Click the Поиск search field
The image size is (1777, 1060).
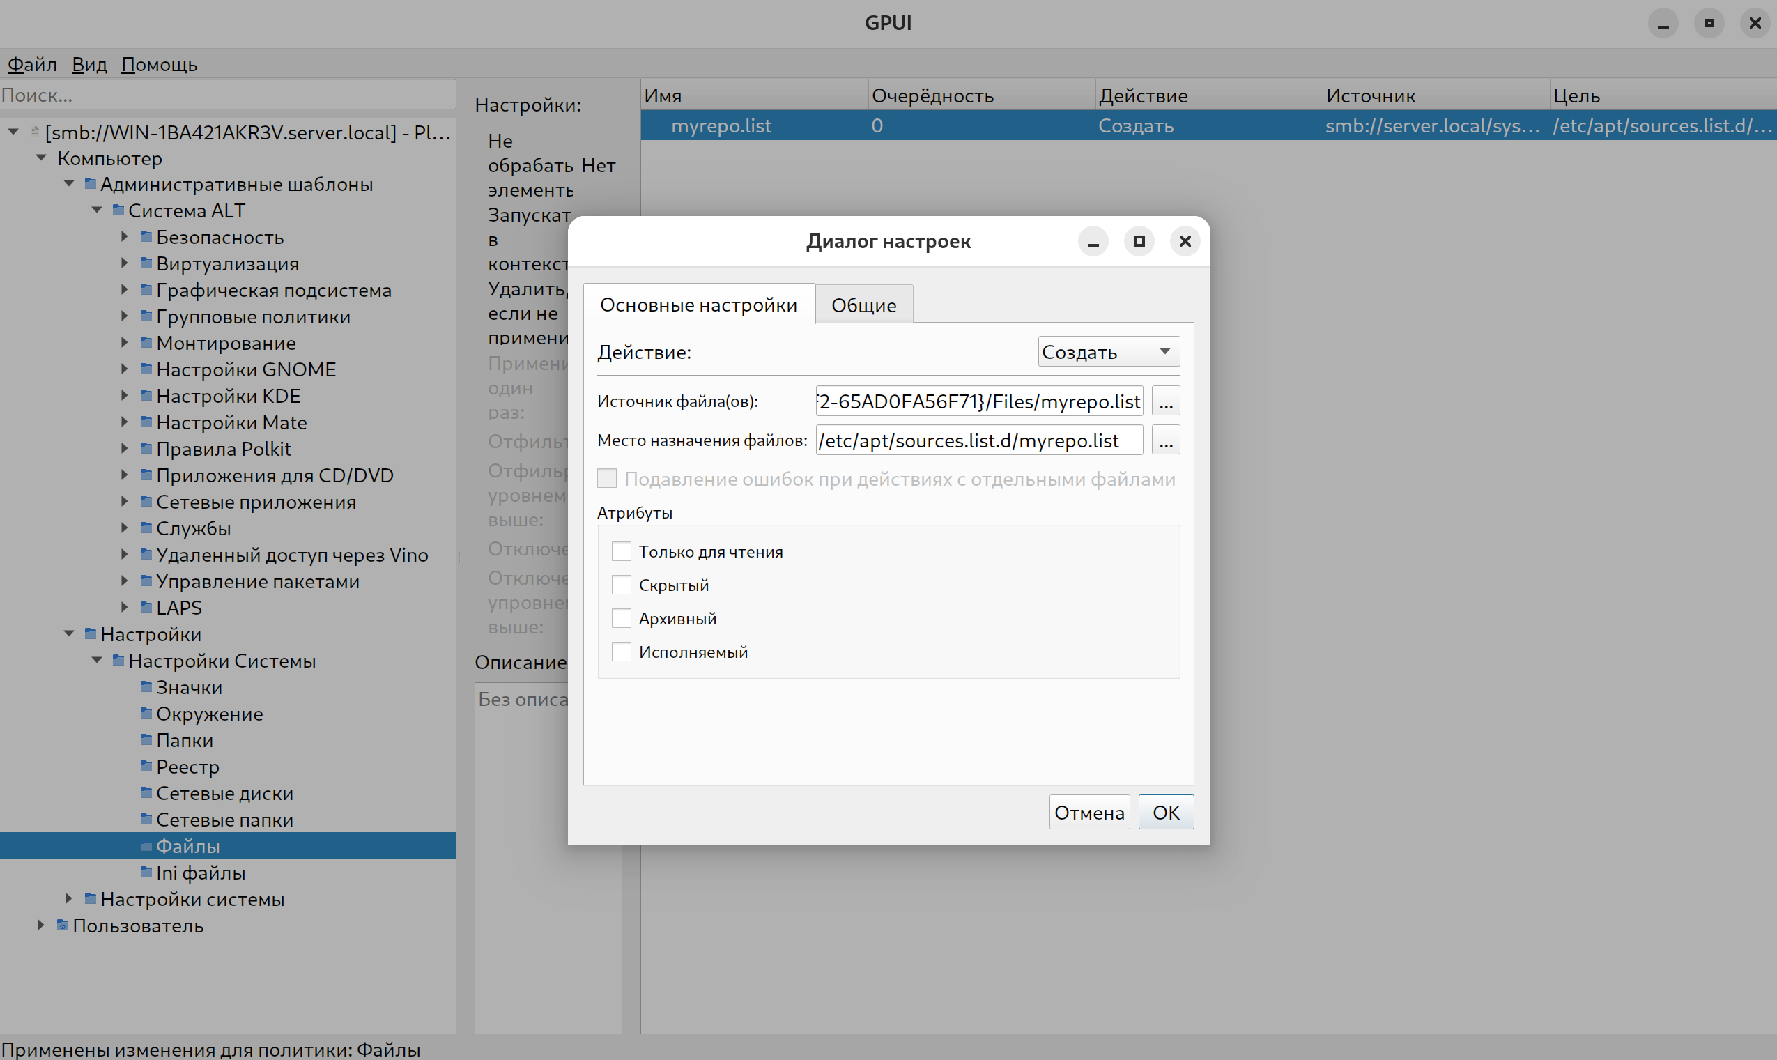click(227, 95)
